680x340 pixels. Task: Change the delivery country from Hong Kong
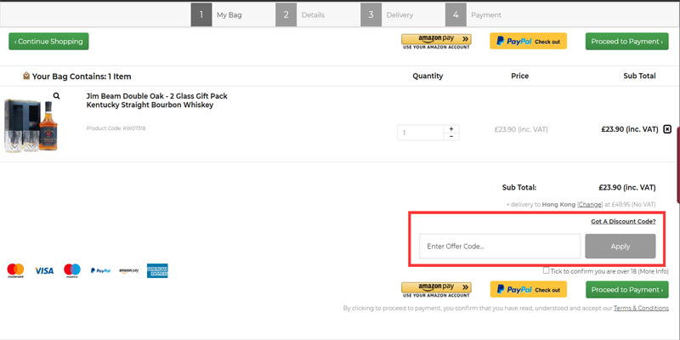click(x=590, y=204)
